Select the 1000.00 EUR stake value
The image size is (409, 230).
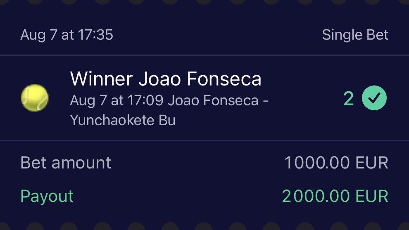pos(336,163)
